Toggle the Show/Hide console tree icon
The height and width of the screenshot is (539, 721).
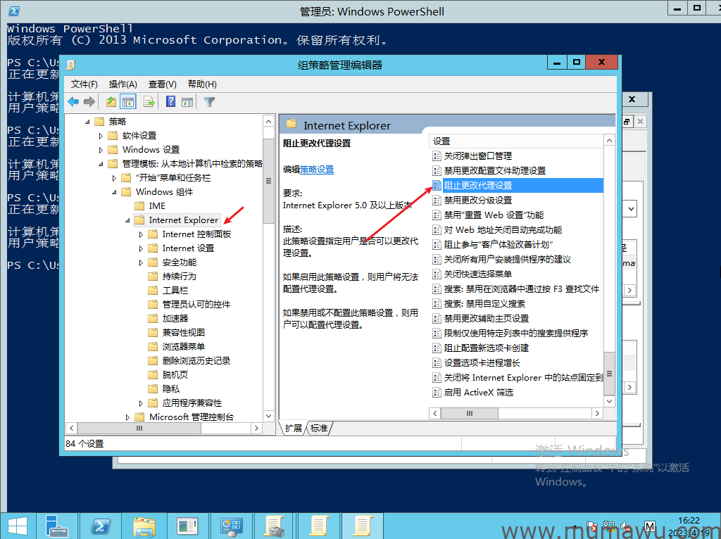tap(128, 102)
